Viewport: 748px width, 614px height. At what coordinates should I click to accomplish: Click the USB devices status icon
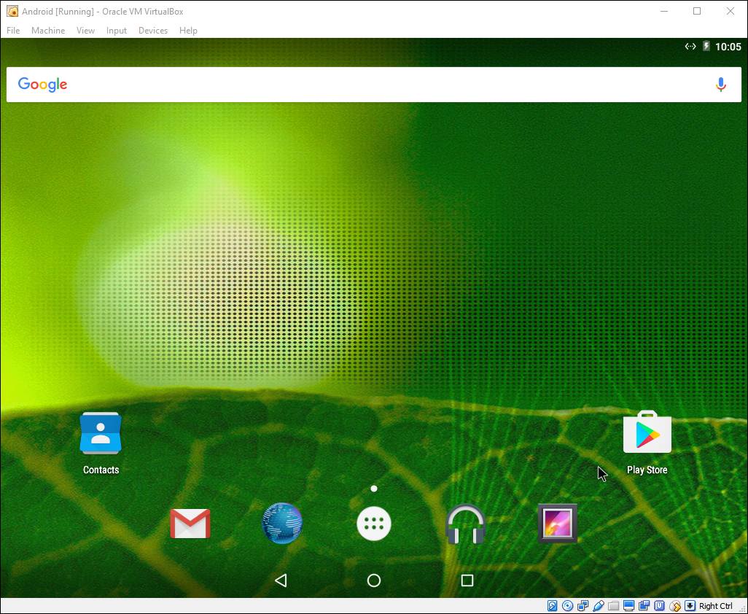pyautogui.click(x=598, y=605)
